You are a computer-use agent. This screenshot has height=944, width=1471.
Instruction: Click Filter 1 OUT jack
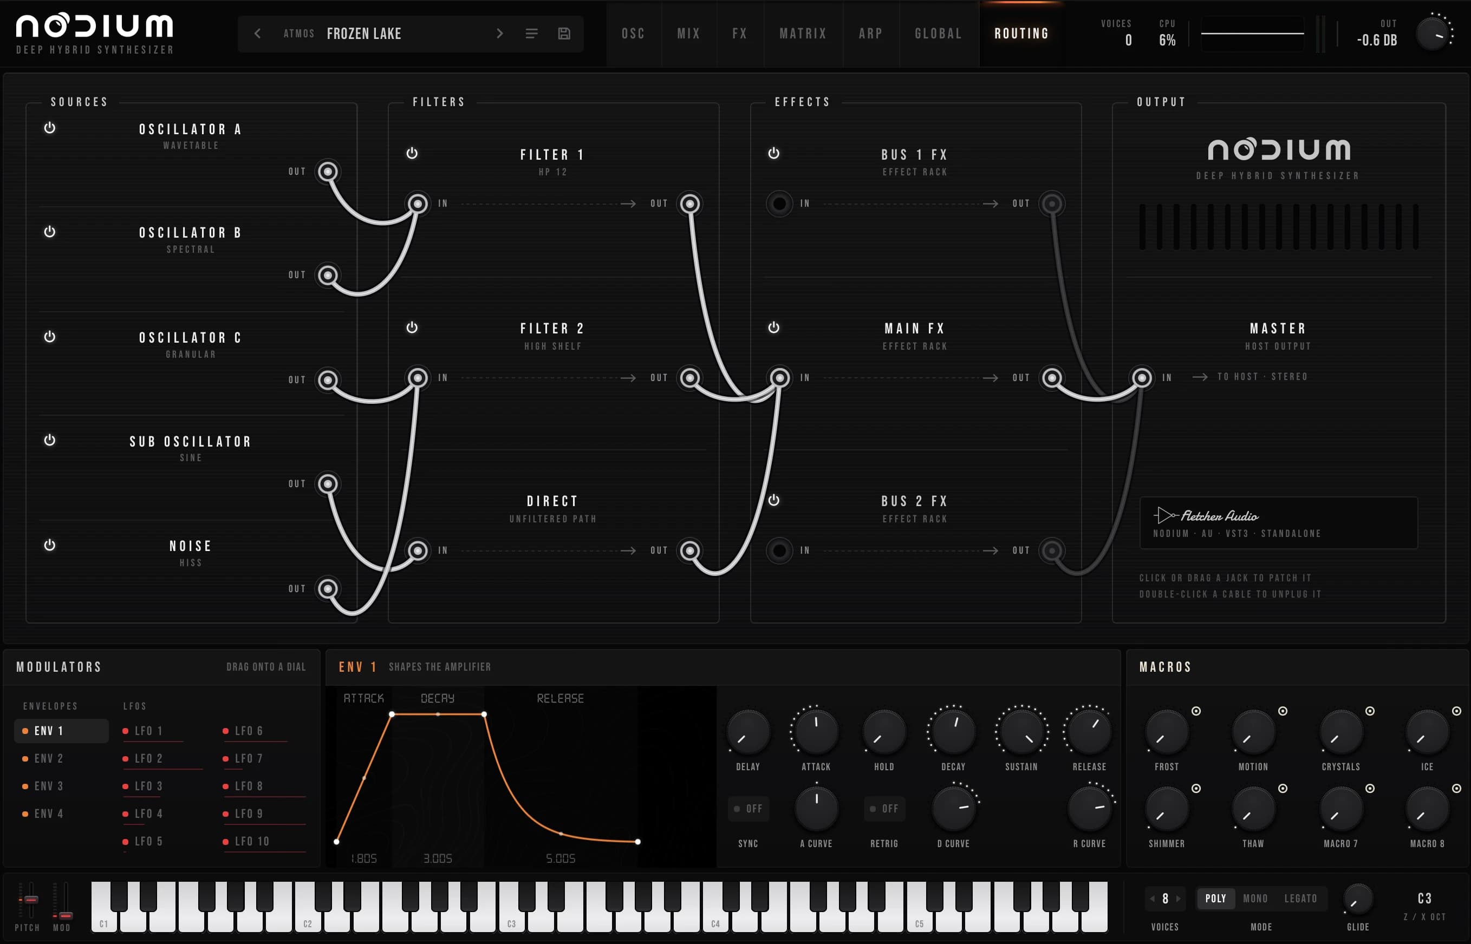[x=690, y=203]
